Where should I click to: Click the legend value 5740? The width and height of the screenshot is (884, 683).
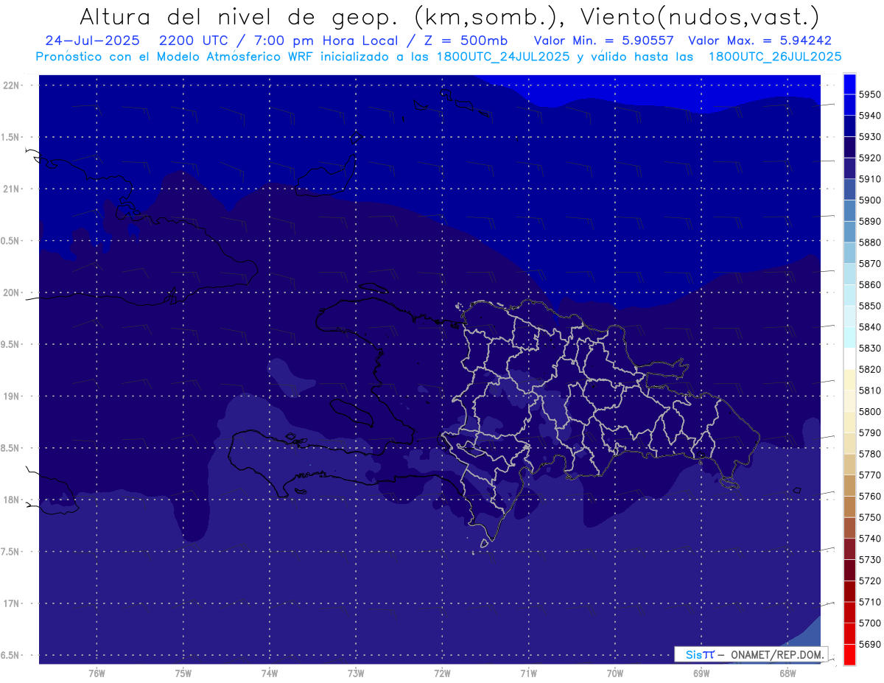click(870, 539)
